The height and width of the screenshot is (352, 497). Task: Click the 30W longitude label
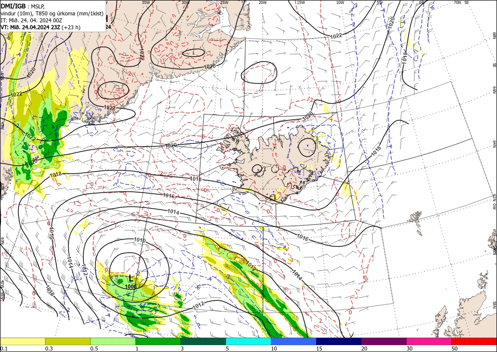(x=185, y=2)
